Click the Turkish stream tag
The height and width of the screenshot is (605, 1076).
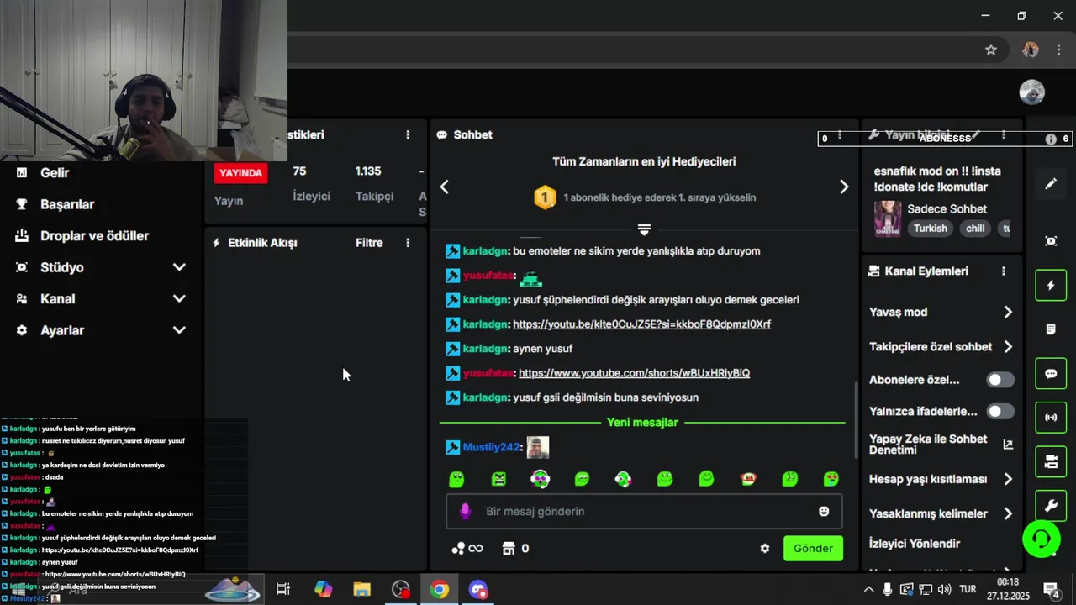[930, 229]
